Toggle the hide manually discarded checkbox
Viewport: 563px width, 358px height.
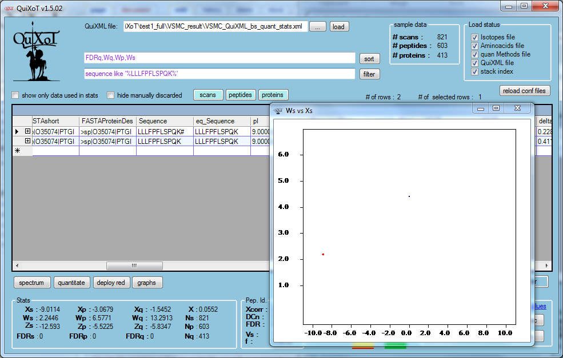(x=111, y=95)
